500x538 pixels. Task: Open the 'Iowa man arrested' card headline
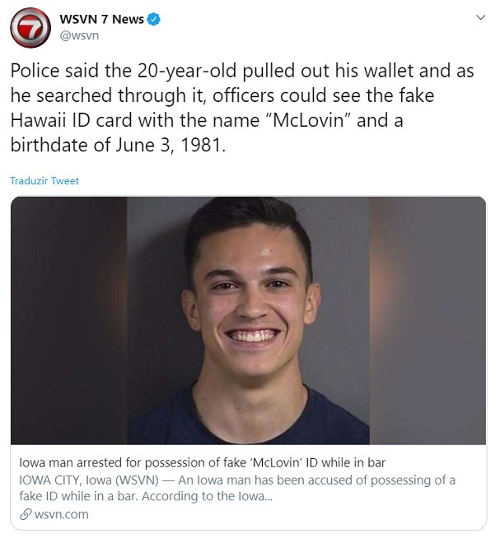202,462
